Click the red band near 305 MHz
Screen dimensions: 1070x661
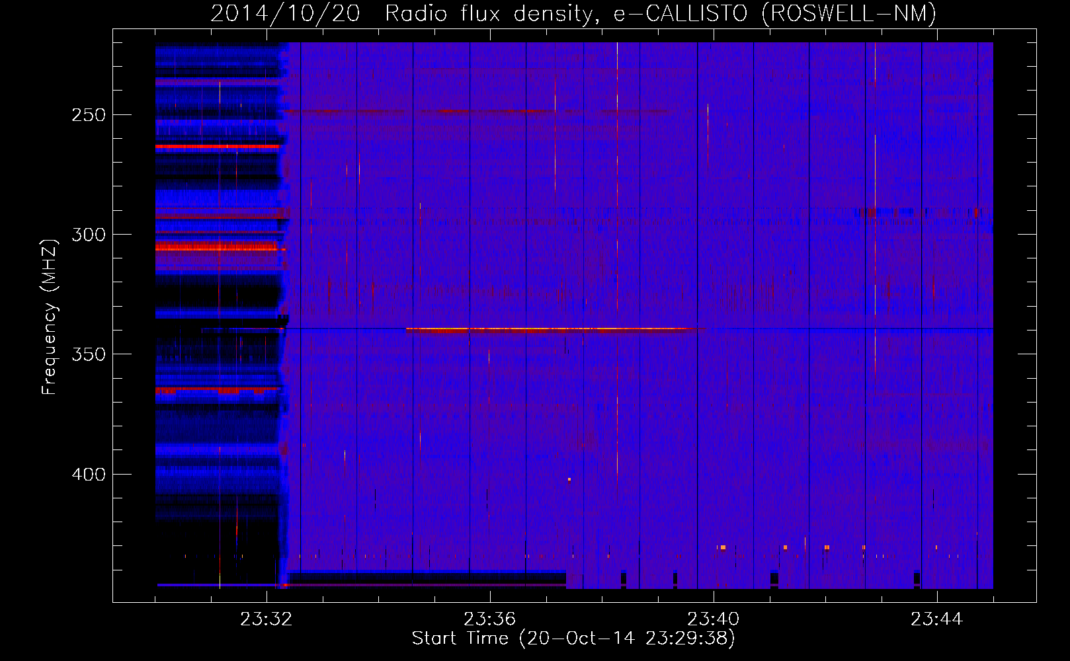220,247
